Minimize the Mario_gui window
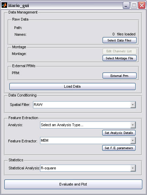This screenshot has width=147, height=195. coord(126,5)
